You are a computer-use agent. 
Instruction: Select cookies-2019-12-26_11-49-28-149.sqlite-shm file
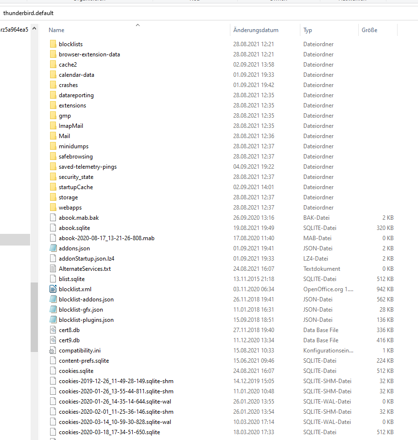[116, 381]
